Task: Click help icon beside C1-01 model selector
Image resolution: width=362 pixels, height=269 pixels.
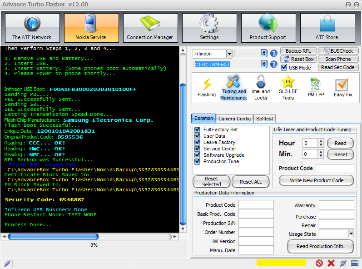Action: pos(274,64)
